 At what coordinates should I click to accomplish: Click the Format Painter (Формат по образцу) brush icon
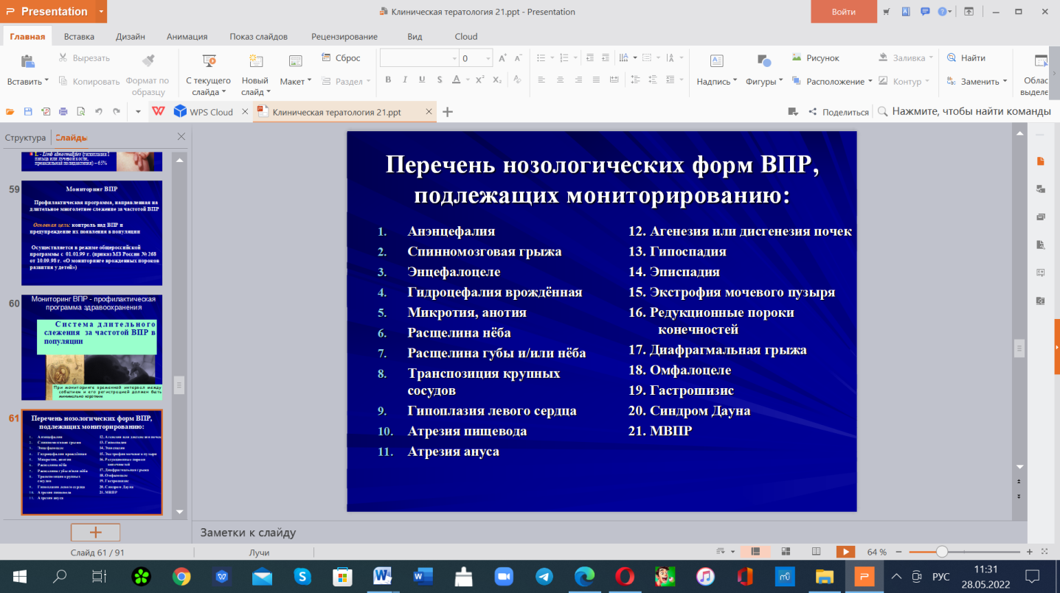point(148,61)
